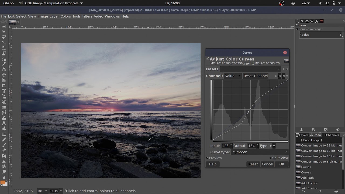The width and height of the screenshot is (345, 194).
Task: Select the Text tool in toolbox
Action: 4,123
